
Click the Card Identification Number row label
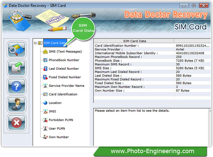pyautogui.click(x=117, y=46)
